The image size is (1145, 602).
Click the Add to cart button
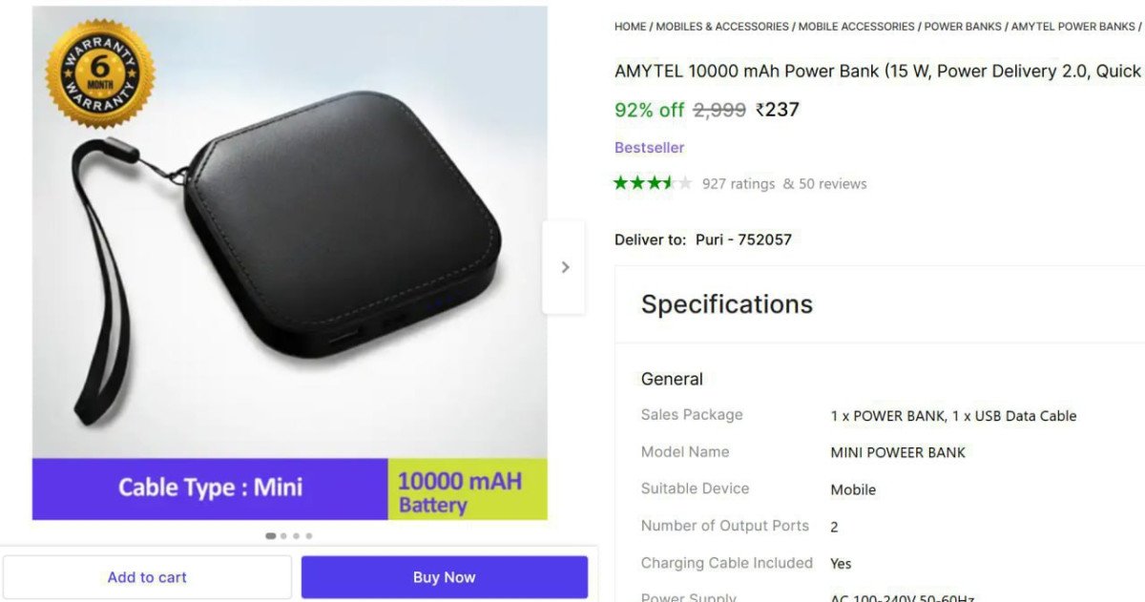[147, 576]
